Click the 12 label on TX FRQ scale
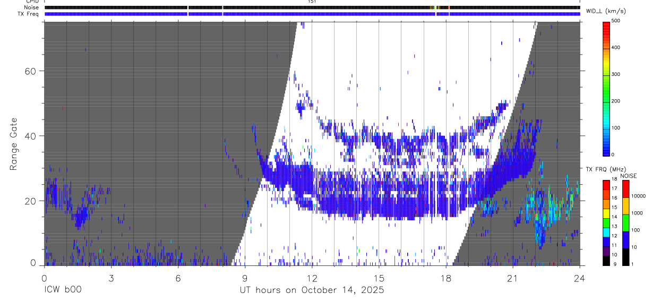Screen dimensions: 652x301 615,236
